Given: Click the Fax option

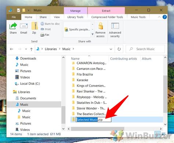Looking at the screenshot, I should pyautogui.click(x=45, y=35).
